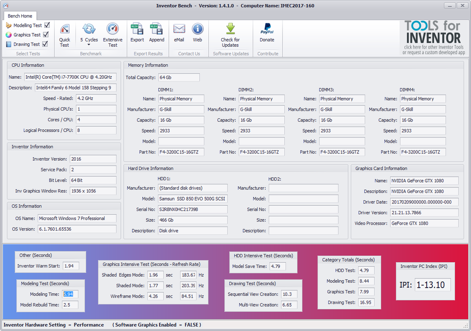Toggle the Graphics Test checkbox
Viewport: 471px width, 331px height.
(x=46, y=34)
